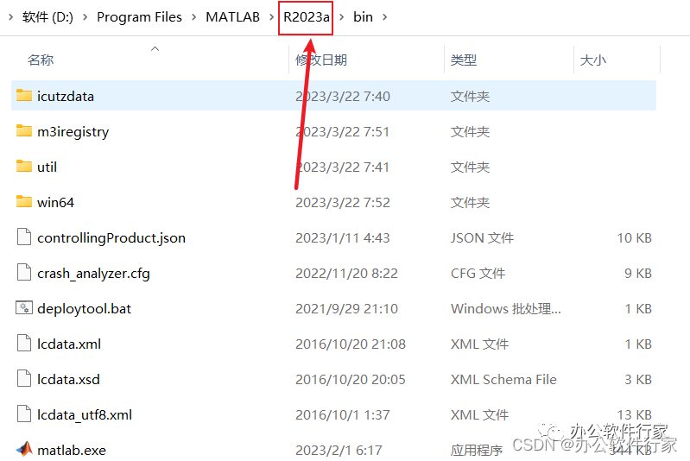This screenshot has height=461, width=690.
Task: Go to Program Files in the path
Action: (x=139, y=16)
